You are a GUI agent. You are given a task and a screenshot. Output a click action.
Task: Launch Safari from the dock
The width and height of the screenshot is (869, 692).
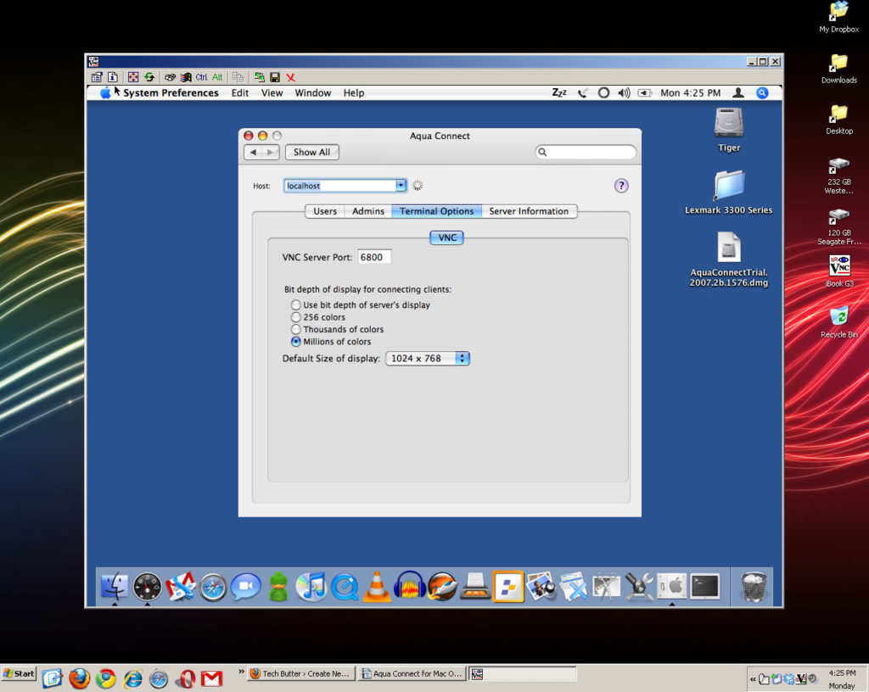213,587
